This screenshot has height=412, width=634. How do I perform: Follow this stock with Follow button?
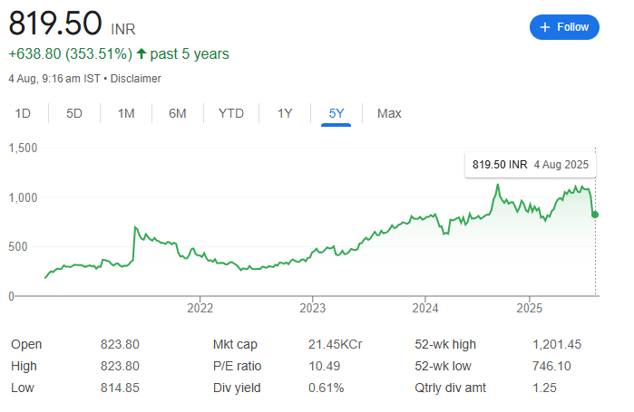coord(564,27)
